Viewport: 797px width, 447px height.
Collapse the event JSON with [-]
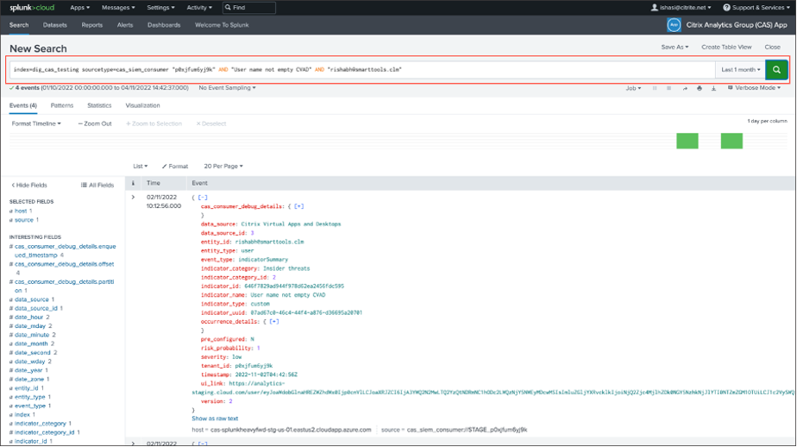(x=203, y=198)
